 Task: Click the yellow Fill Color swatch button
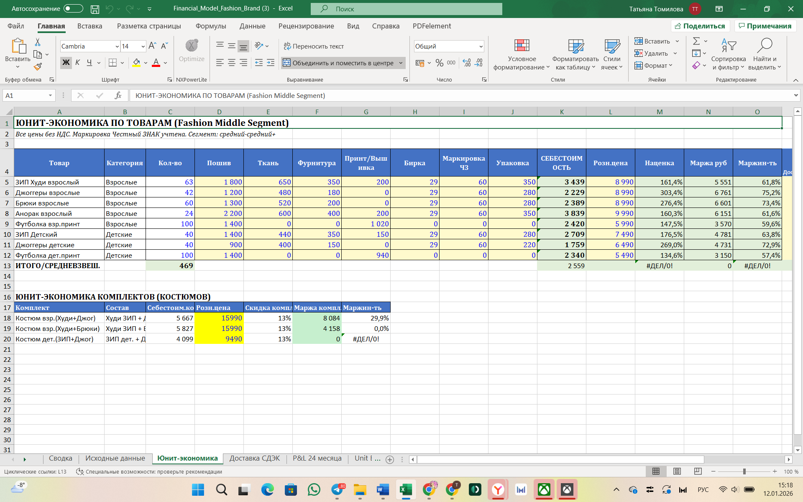click(x=136, y=63)
